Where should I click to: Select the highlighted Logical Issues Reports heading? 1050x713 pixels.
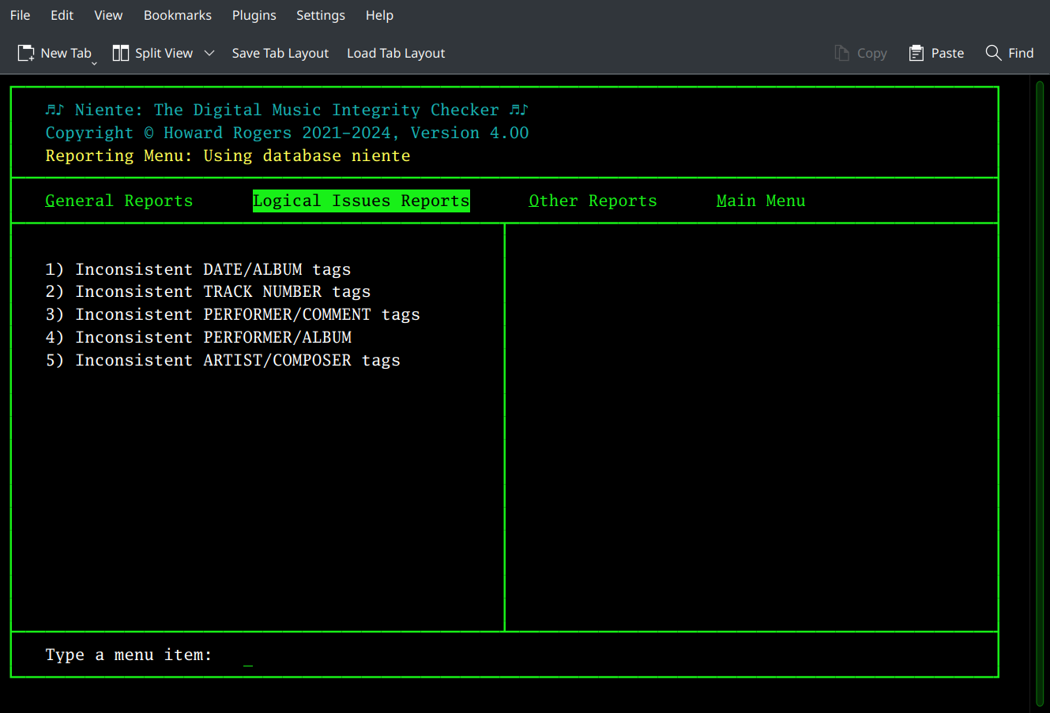pos(361,201)
